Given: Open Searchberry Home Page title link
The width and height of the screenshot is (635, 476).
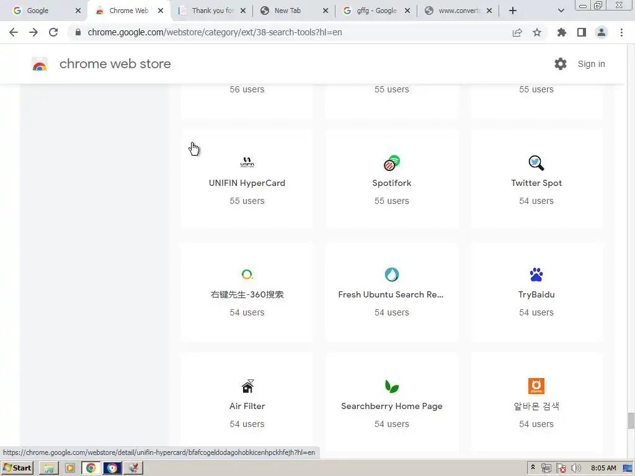Looking at the screenshot, I should (x=392, y=406).
